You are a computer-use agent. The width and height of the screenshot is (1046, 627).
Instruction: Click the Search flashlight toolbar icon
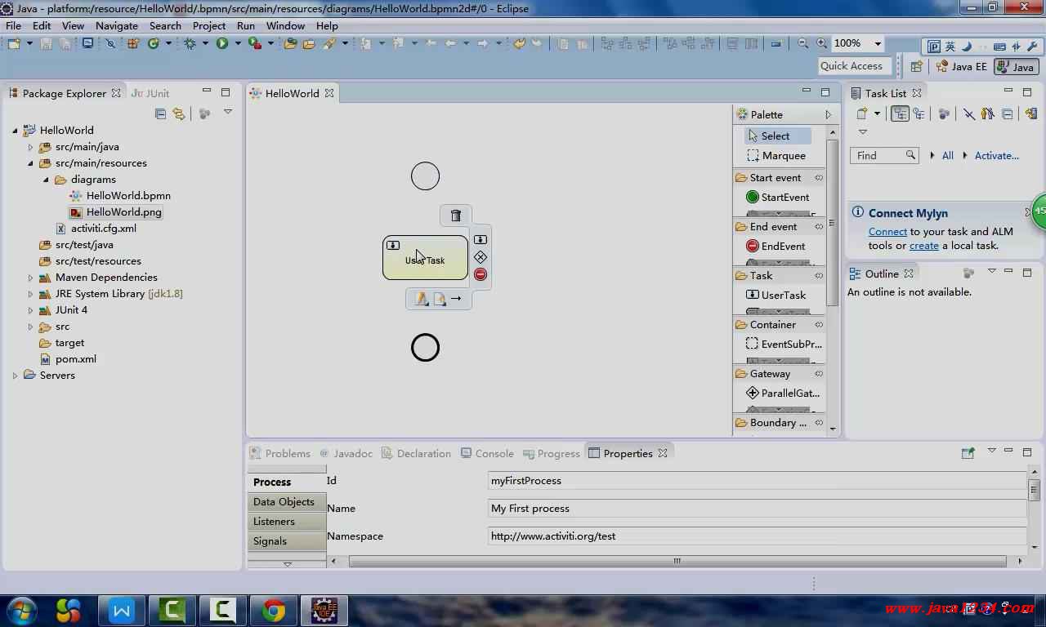coord(329,43)
